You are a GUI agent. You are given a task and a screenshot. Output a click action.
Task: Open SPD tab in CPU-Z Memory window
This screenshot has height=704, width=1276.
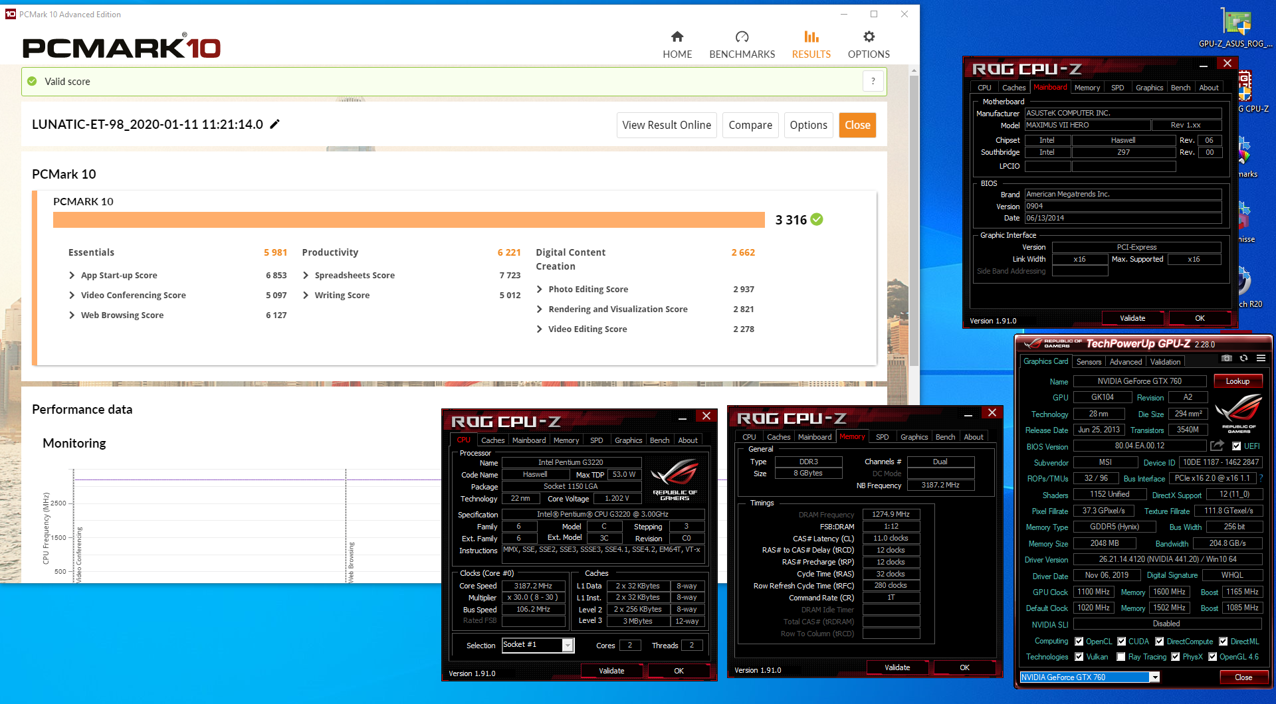(882, 437)
